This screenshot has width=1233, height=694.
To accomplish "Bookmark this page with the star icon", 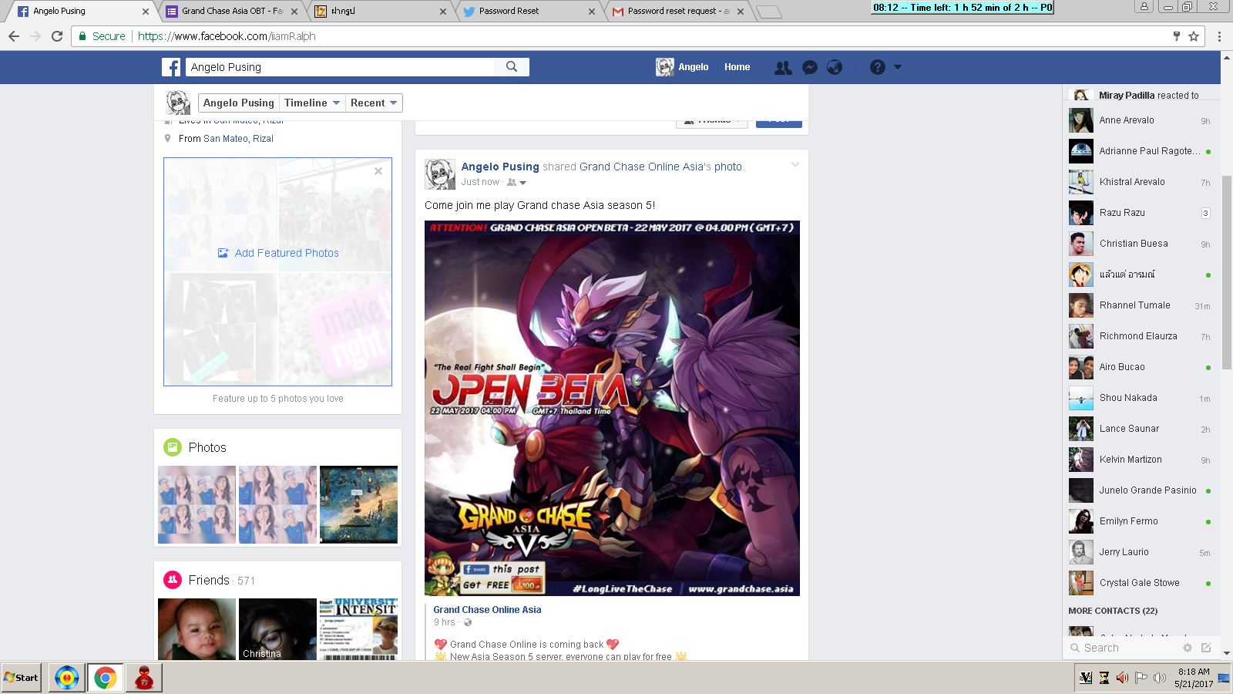I will 1194,36.
